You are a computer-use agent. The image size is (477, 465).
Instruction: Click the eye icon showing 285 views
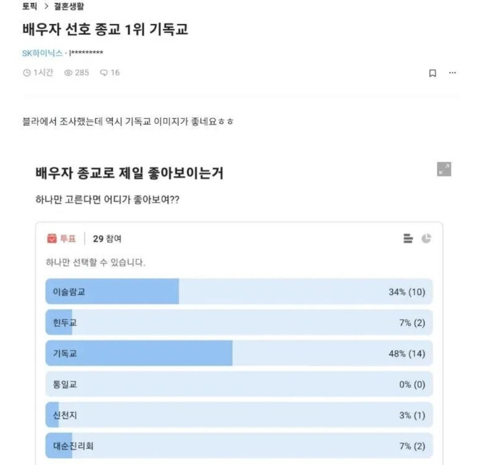[x=69, y=72]
